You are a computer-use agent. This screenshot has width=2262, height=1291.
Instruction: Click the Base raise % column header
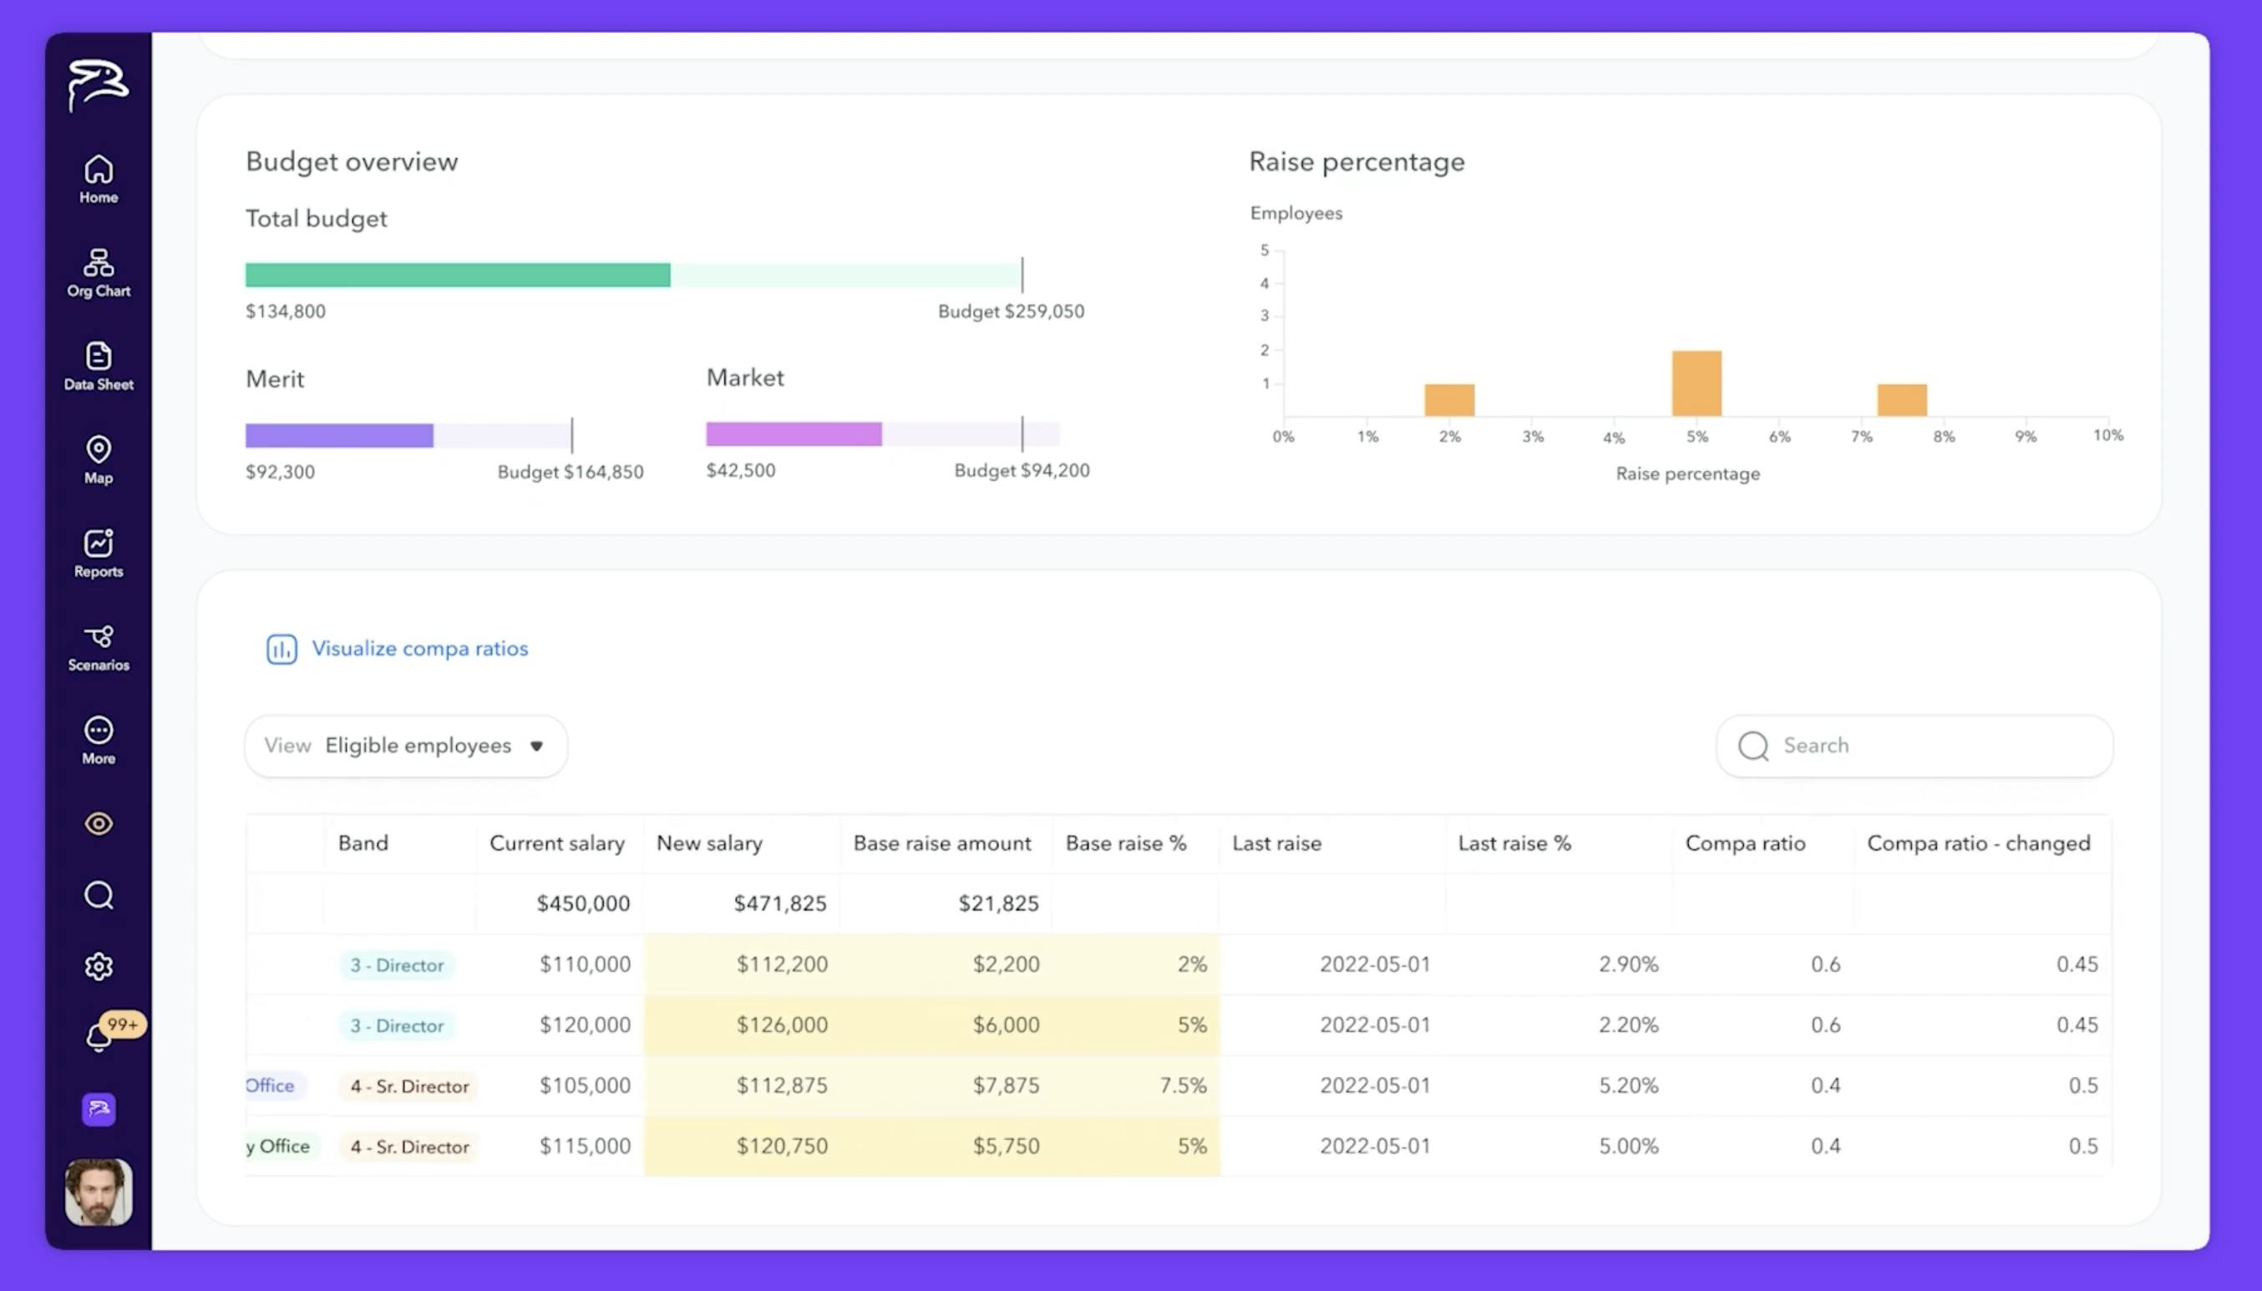[1125, 843]
